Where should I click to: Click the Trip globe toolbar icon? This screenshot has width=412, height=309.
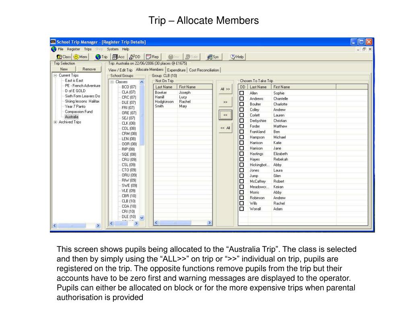click(x=102, y=57)
